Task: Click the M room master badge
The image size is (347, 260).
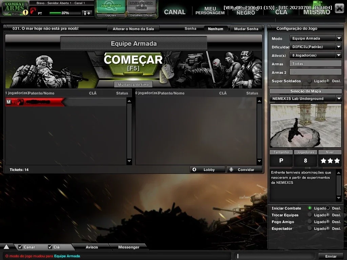Action: (x=8, y=102)
